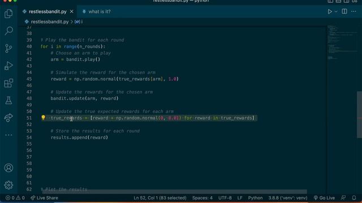This screenshot has height=203, width=362.
Task: Click the 'for i in range(n_rounds):' line
Action: tap(73, 46)
